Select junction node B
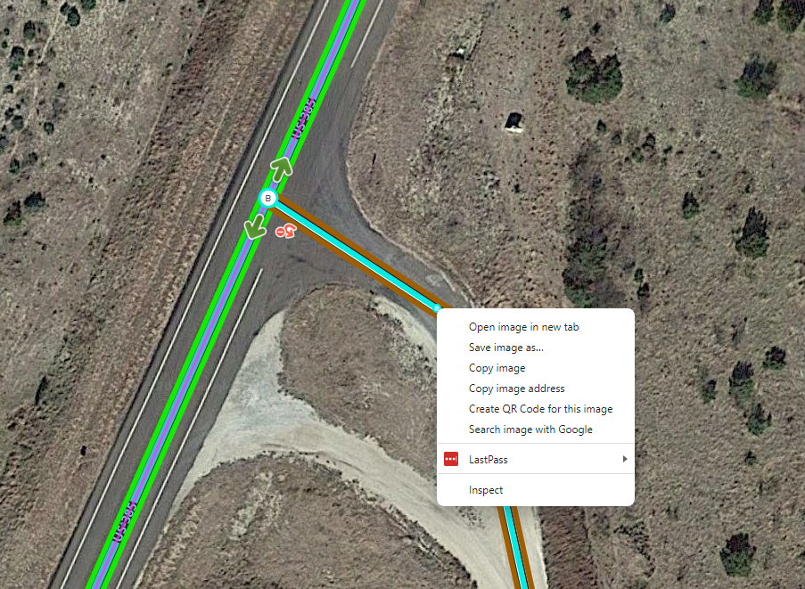The width and height of the screenshot is (805, 589). pyautogui.click(x=268, y=198)
